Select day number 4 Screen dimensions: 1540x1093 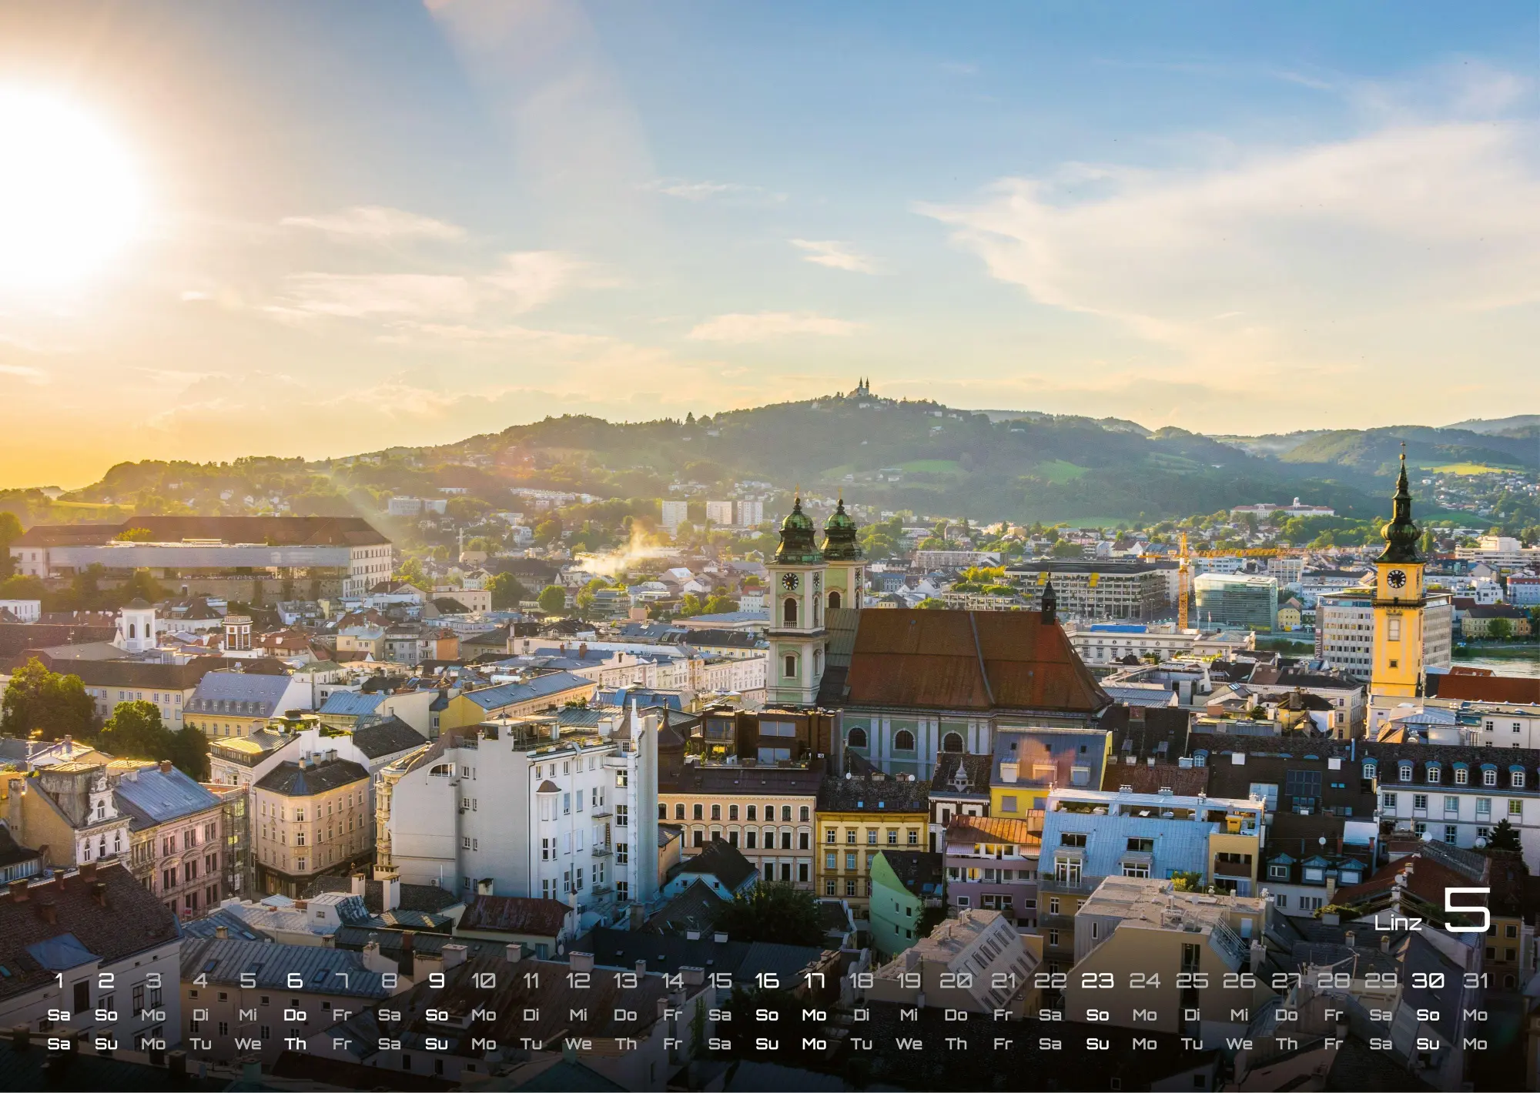click(201, 981)
